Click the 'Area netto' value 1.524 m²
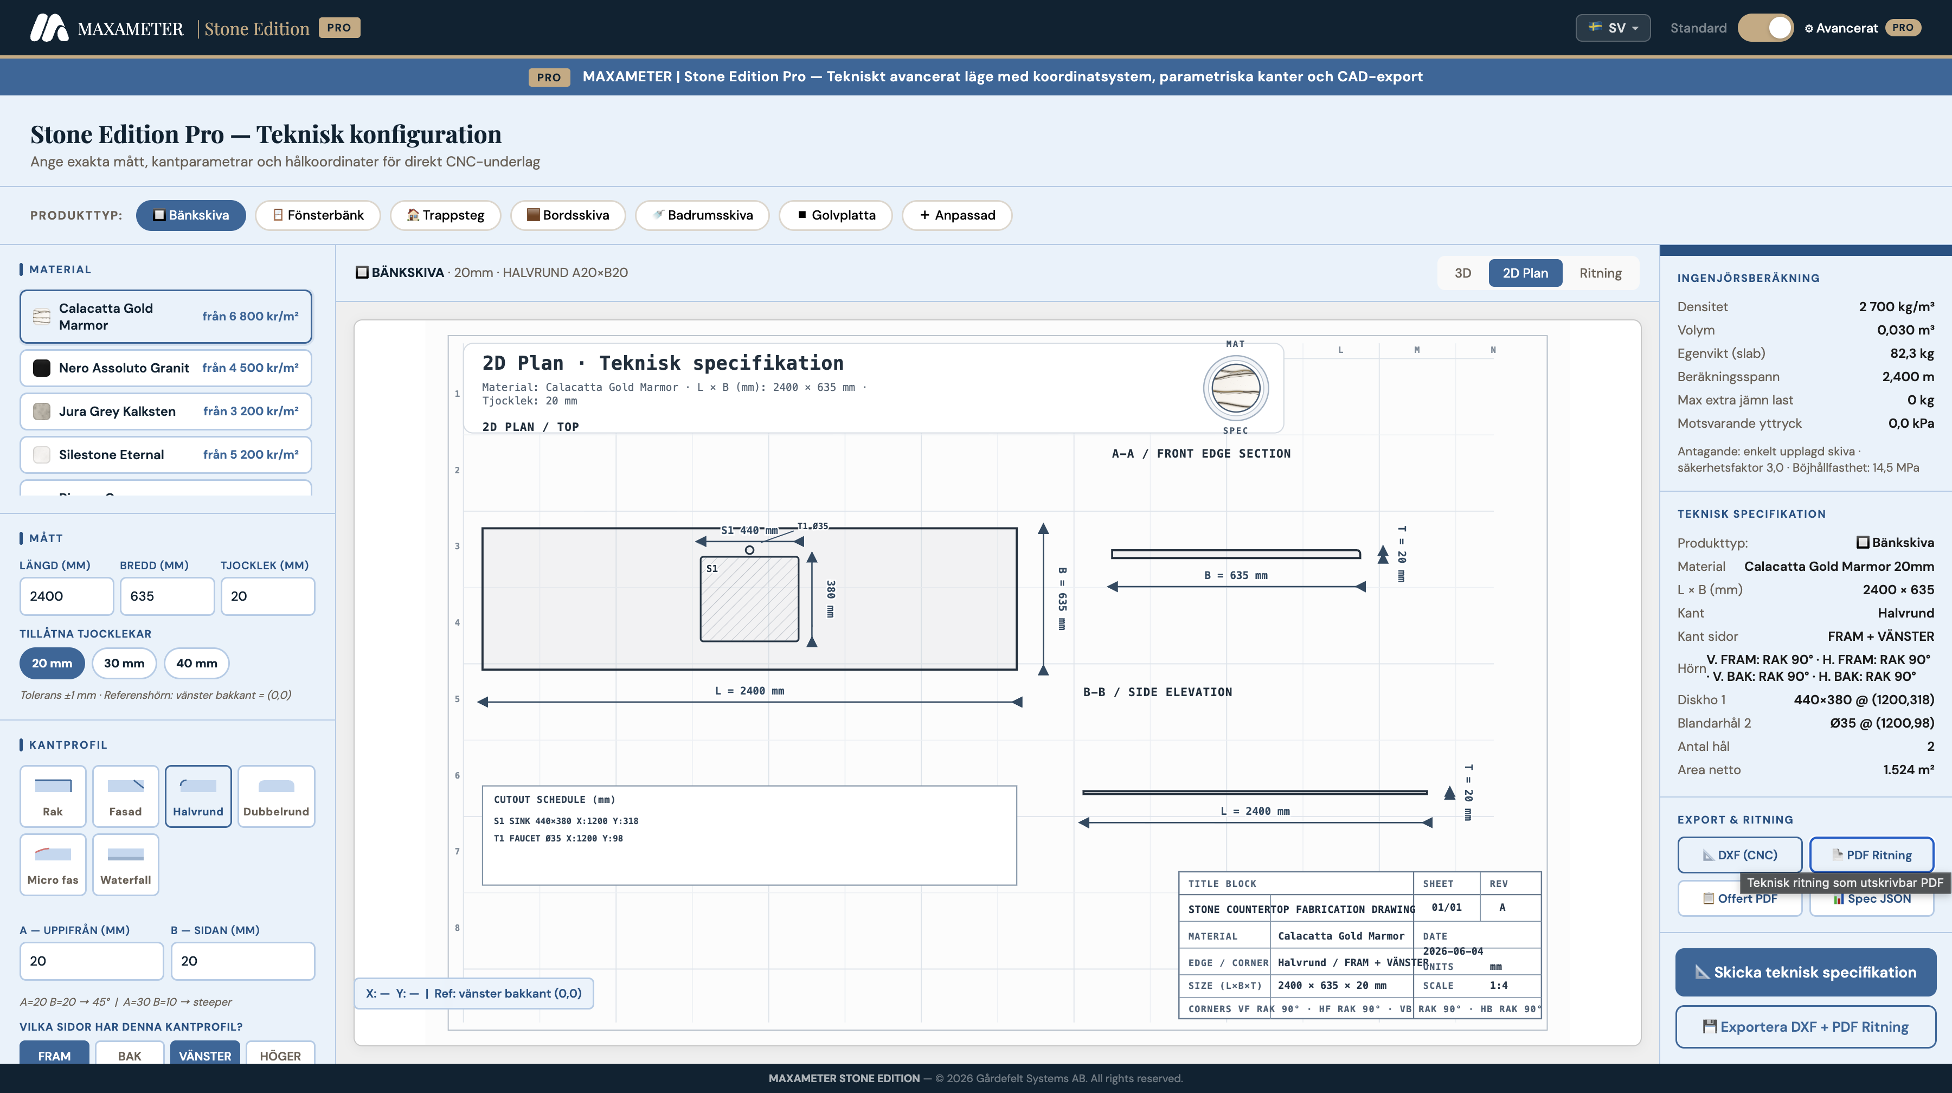 point(1909,769)
